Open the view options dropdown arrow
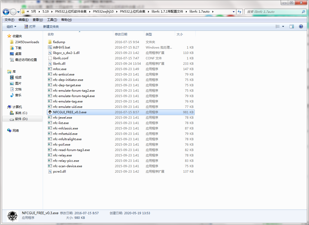309x225 pixels. click(x=283, y=26)
